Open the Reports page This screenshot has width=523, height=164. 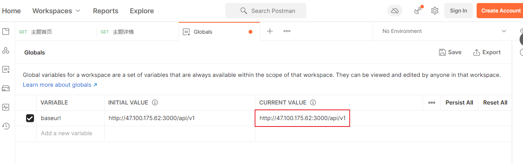(x=106, y=11)
